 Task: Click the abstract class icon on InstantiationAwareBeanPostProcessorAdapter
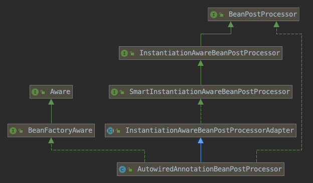tap(110, 131)
